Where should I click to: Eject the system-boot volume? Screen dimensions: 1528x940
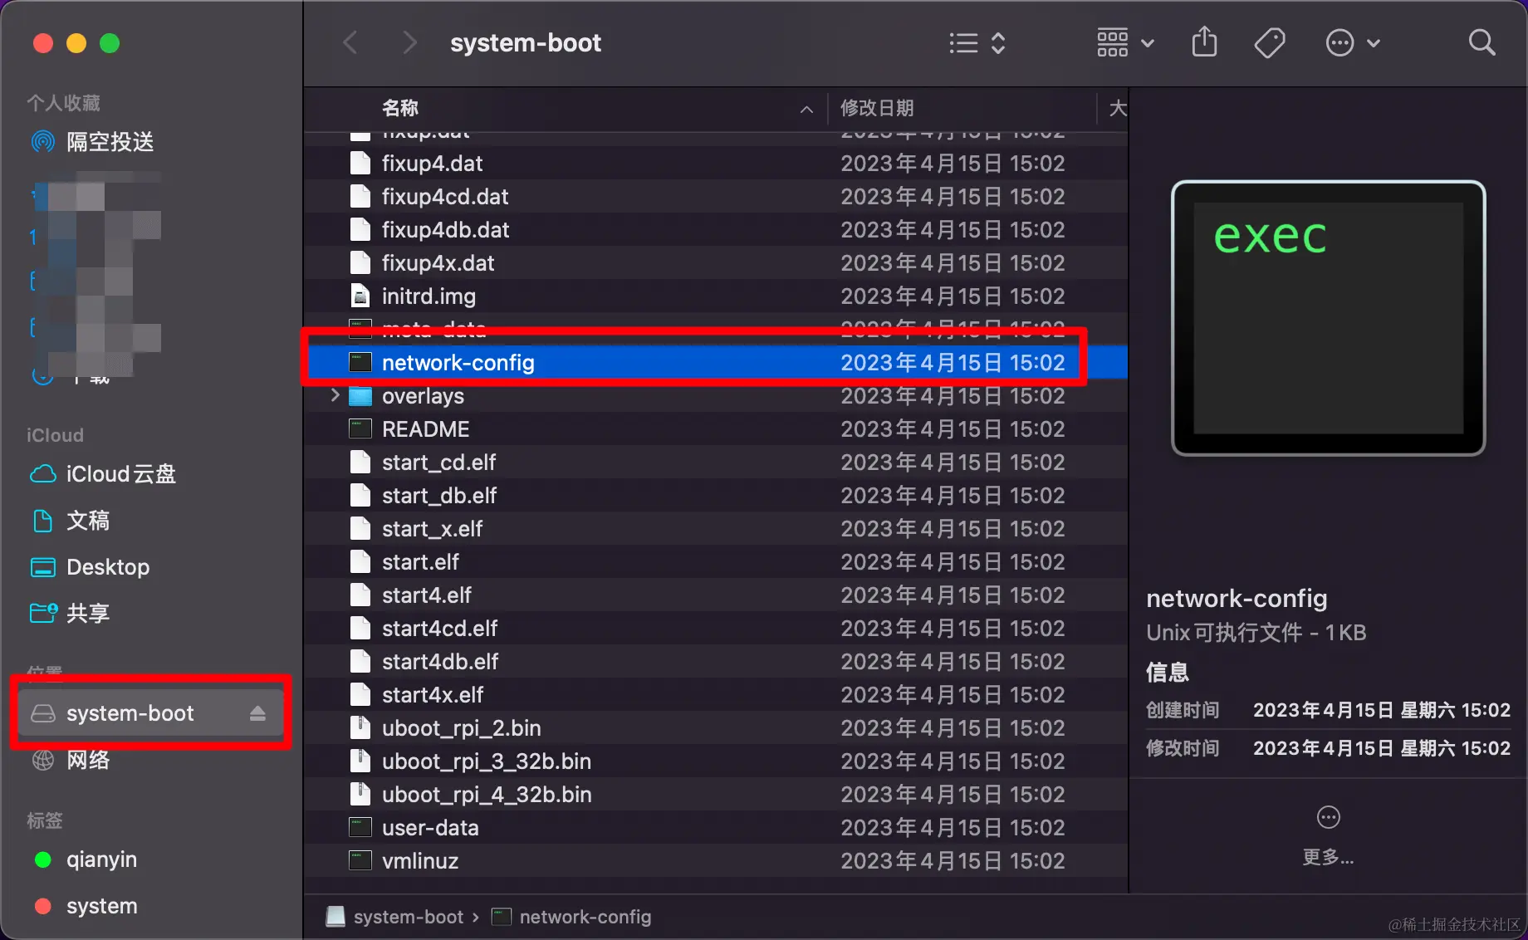[x=257, y=713]
